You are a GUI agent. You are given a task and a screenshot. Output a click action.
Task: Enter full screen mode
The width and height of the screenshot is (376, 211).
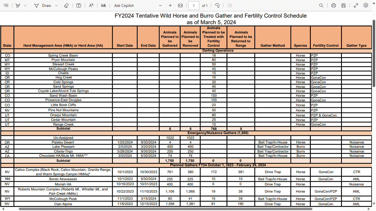(356, 6)
